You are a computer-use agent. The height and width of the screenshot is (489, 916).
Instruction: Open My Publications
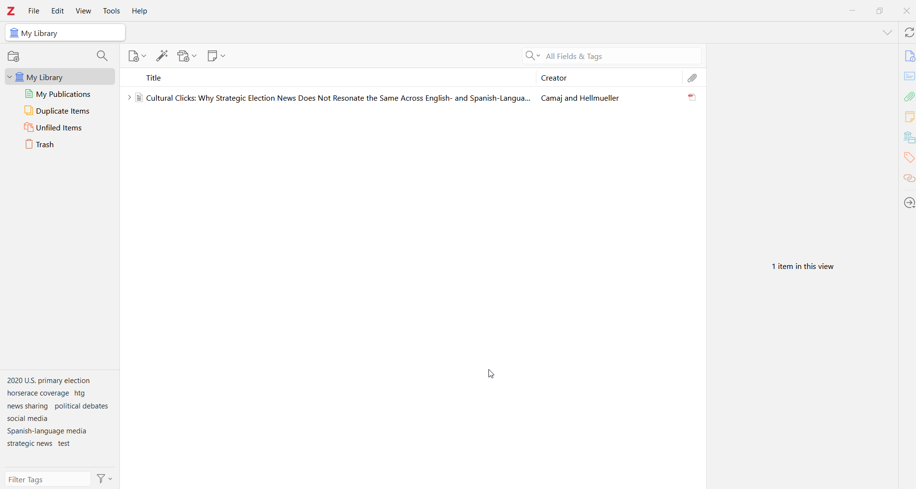(60, 94)
